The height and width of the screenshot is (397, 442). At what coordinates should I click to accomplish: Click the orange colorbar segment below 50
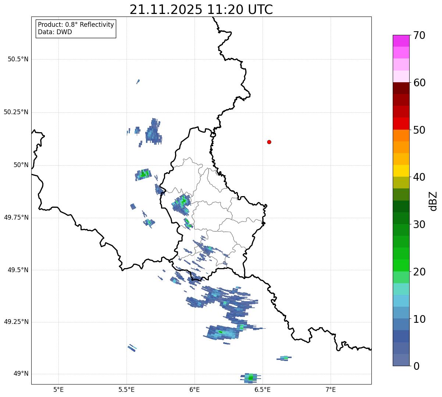401,135
